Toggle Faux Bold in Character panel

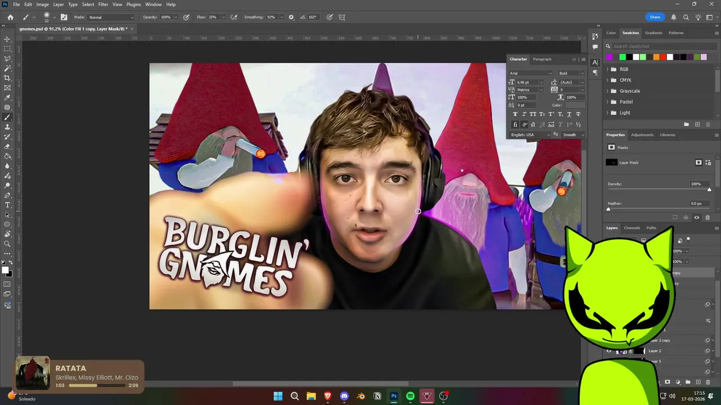[x=515, y=114]
